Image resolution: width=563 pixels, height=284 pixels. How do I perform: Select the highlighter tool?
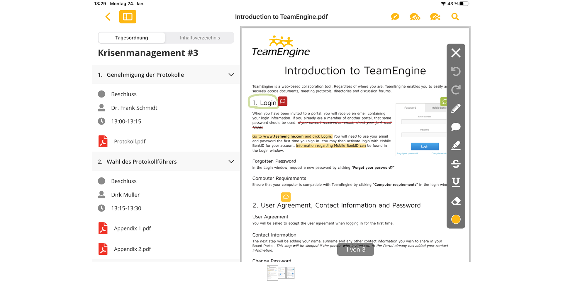tap(456, 145)
